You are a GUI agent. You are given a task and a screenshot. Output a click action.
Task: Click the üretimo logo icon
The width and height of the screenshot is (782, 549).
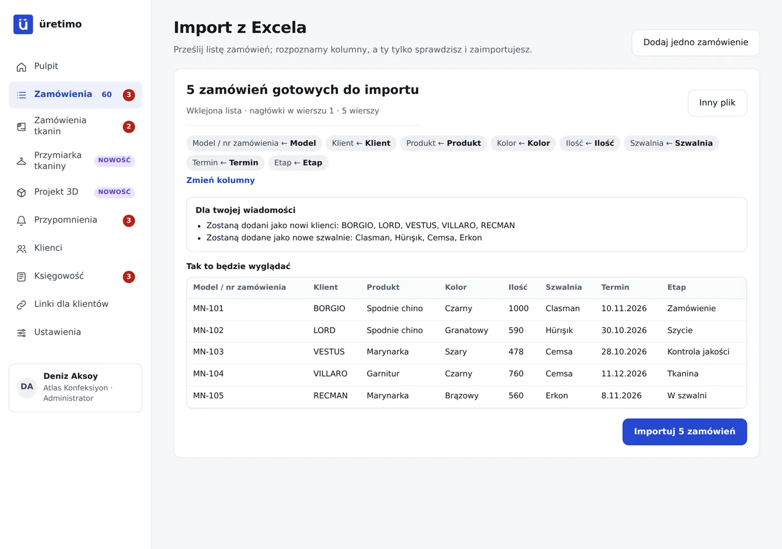point(23,25)
